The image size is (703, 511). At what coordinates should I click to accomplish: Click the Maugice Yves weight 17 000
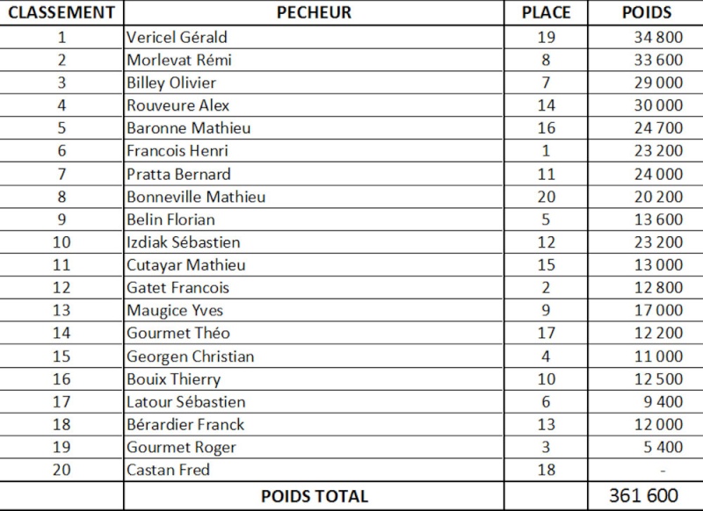pos(658,310)
